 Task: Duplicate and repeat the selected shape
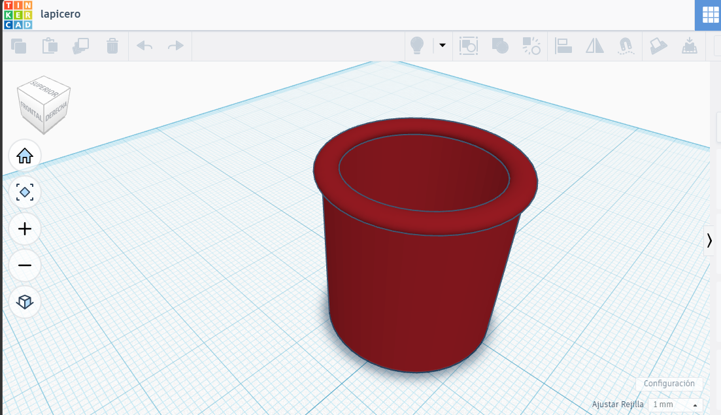point(81,46)
